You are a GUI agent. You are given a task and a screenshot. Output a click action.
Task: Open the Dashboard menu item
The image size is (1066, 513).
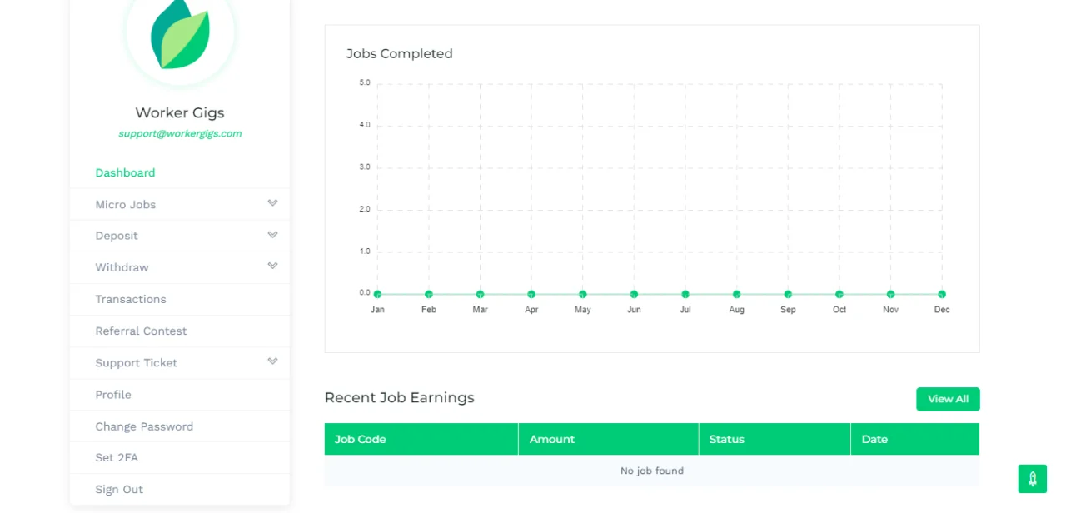coord(125,172)
